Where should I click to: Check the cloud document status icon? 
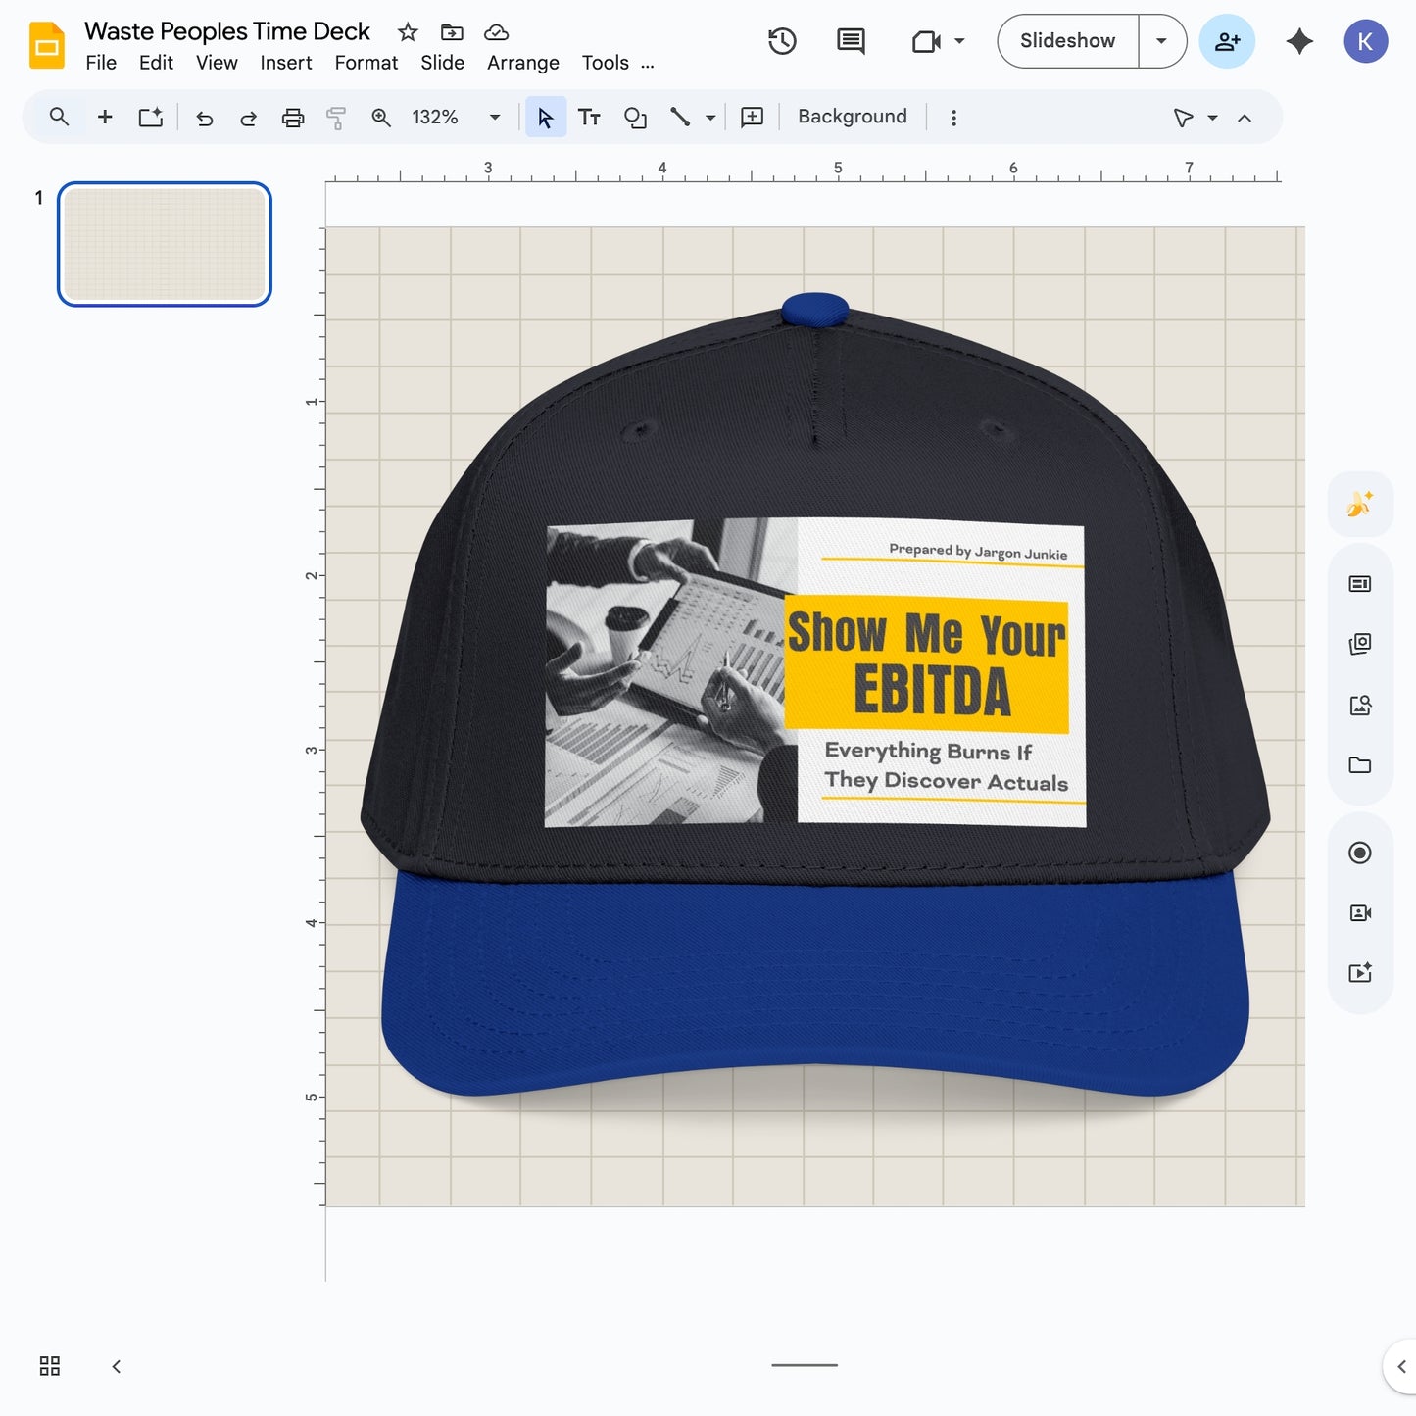[497, 32]
